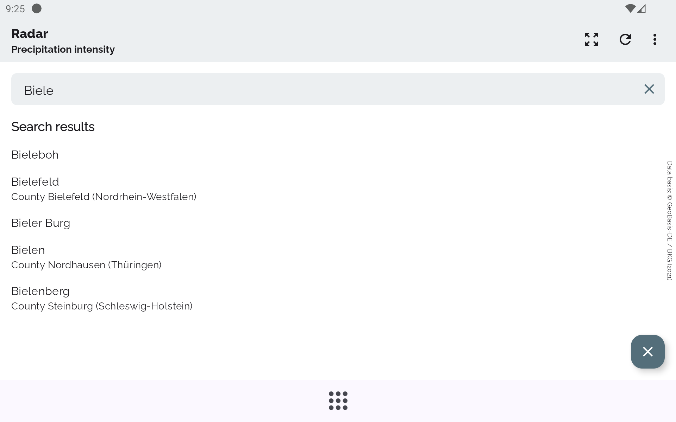Tap the fullscreen expand arrows icon

[x=591, y=39]
